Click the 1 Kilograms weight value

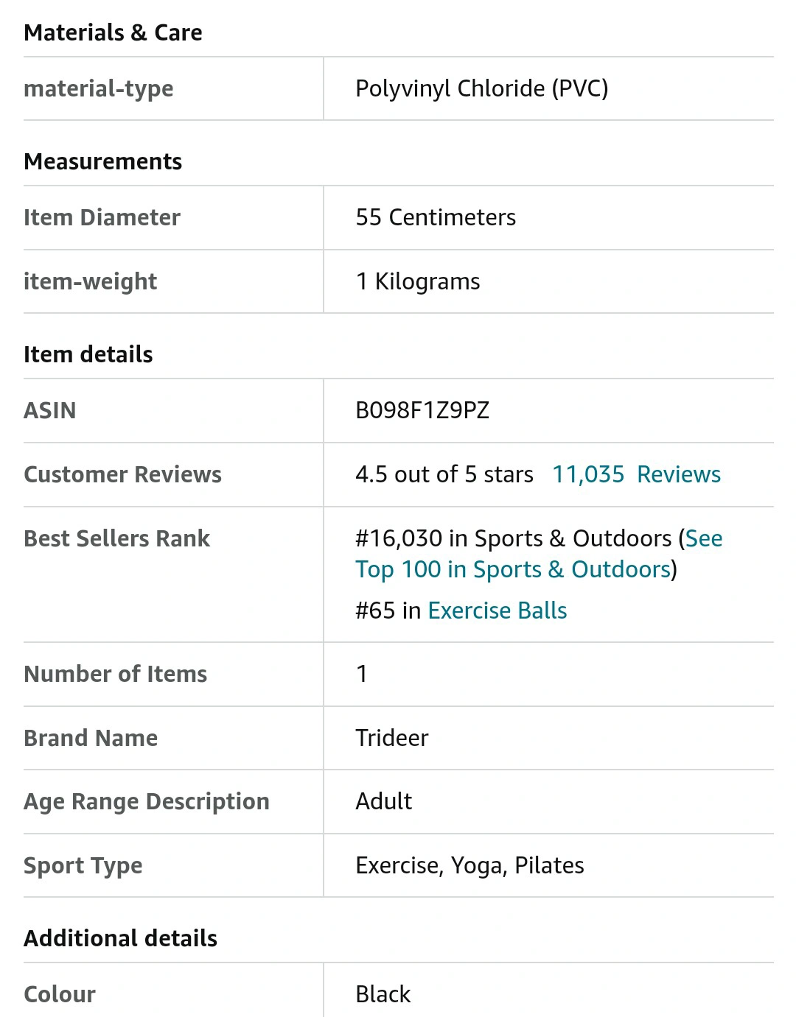(x=418, y=281)
